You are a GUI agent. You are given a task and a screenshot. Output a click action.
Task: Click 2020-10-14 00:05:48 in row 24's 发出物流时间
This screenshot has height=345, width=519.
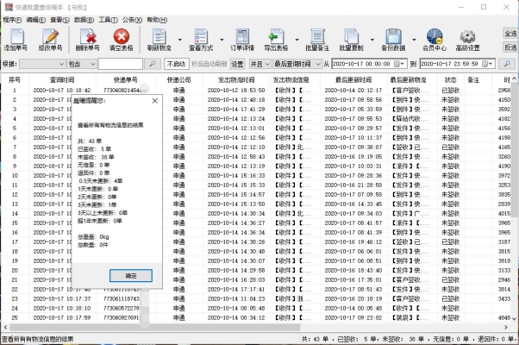236,308
